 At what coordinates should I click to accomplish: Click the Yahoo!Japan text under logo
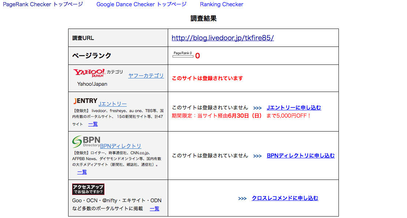pos(92,84)
